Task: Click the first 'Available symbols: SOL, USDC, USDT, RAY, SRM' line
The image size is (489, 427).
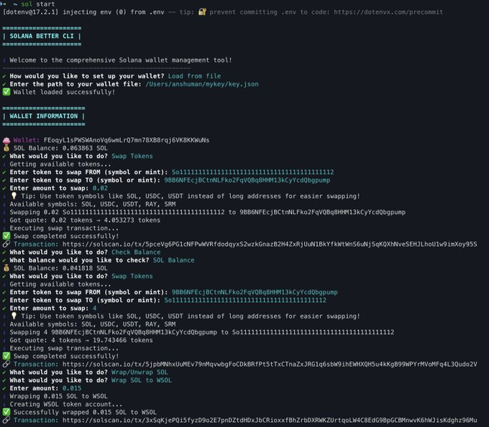Action: coord(93,204)
